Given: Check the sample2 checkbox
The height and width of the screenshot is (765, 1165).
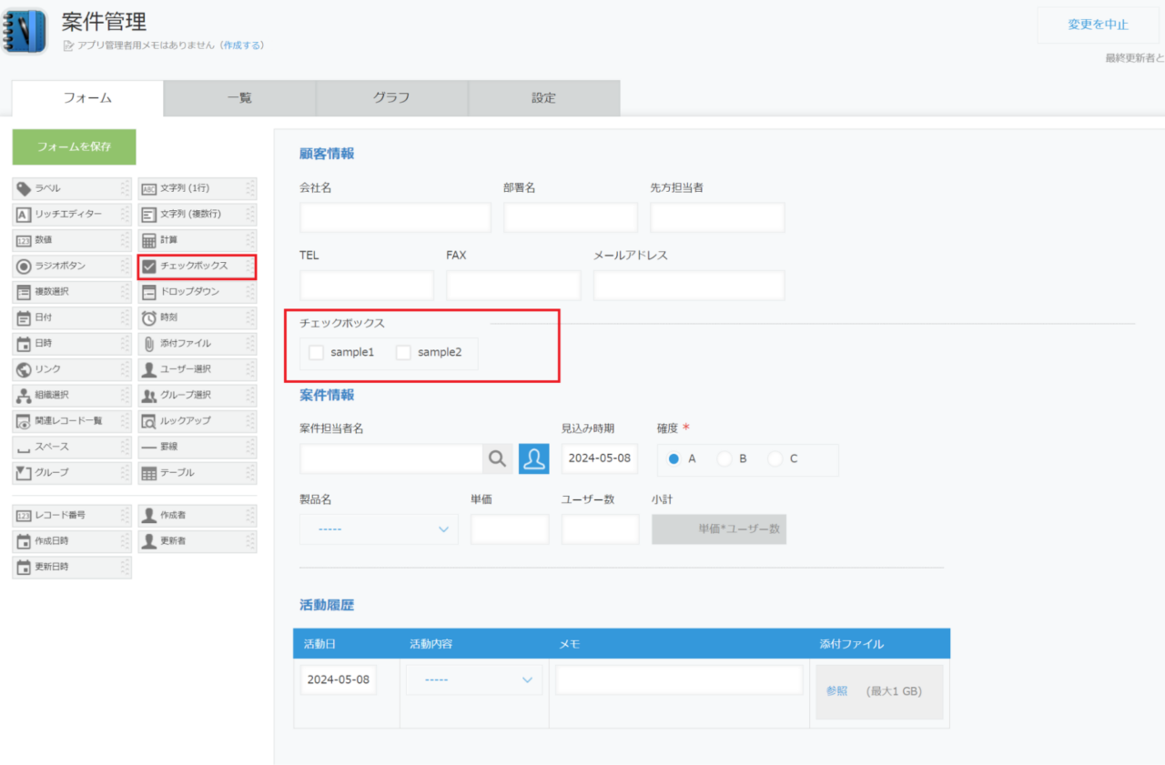Looking at the screenshot, I should click(x=403, y=352).
